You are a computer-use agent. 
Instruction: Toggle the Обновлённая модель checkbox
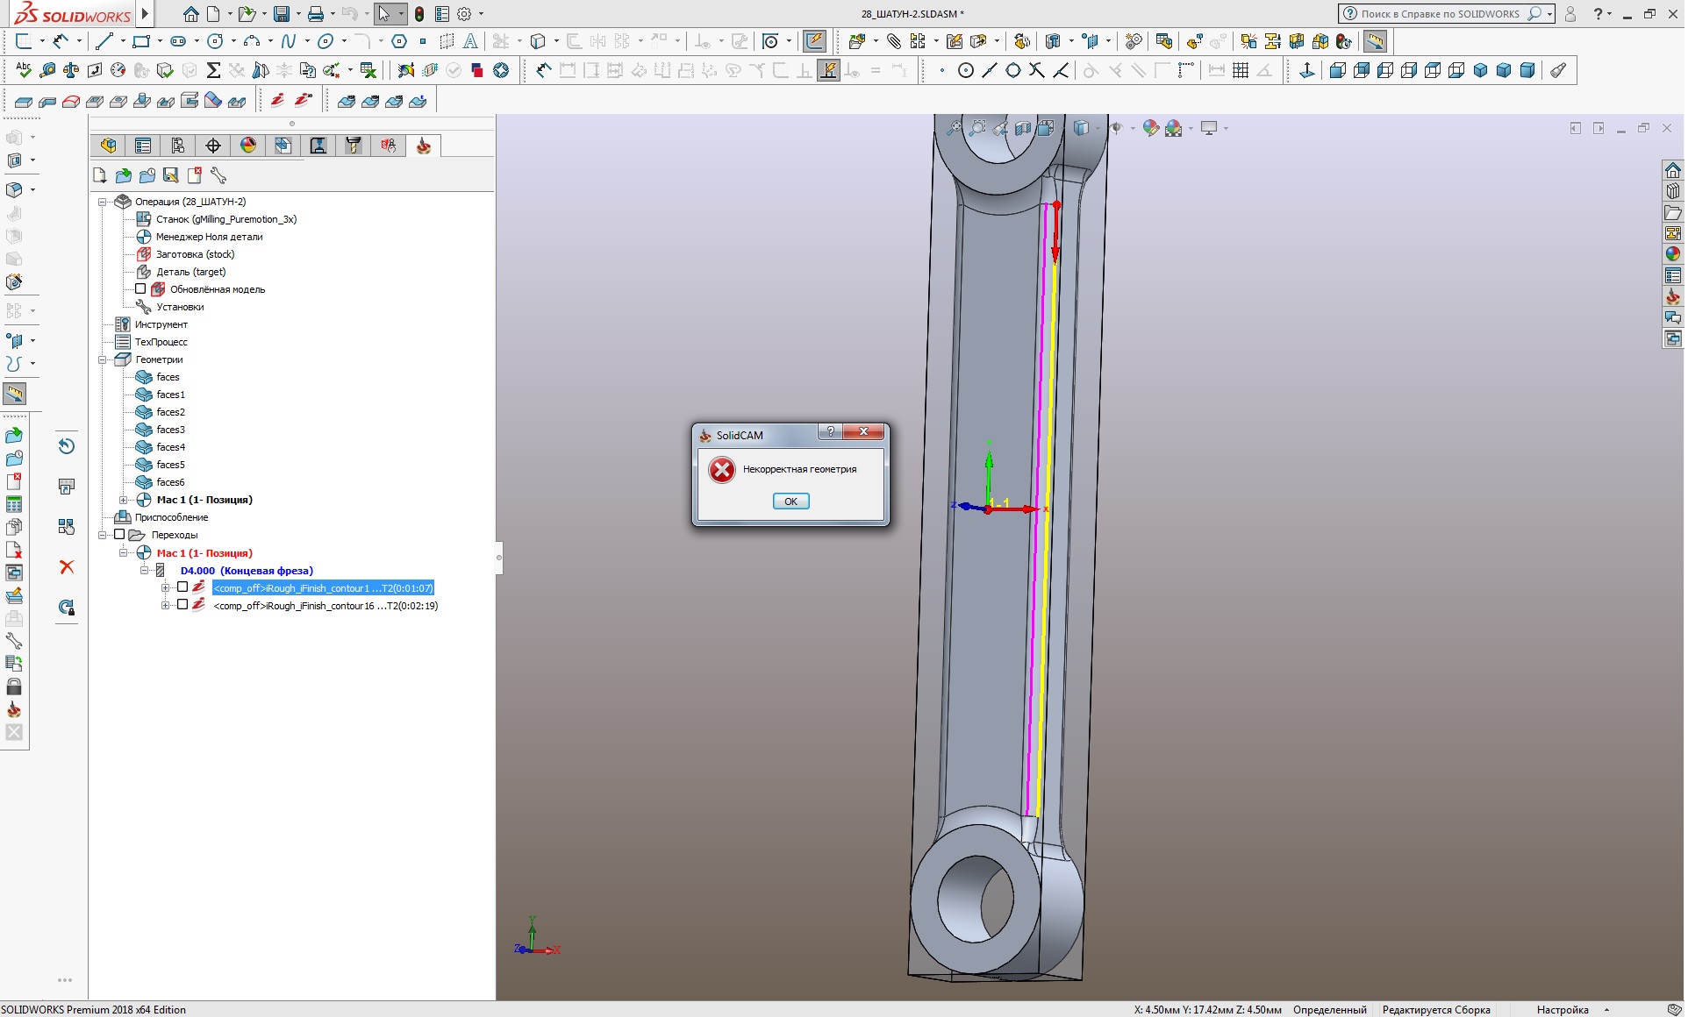click(x=140, y=288)
